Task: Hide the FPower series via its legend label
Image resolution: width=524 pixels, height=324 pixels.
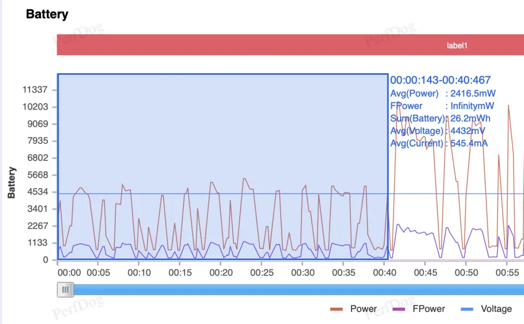Action: coord(428,309)
